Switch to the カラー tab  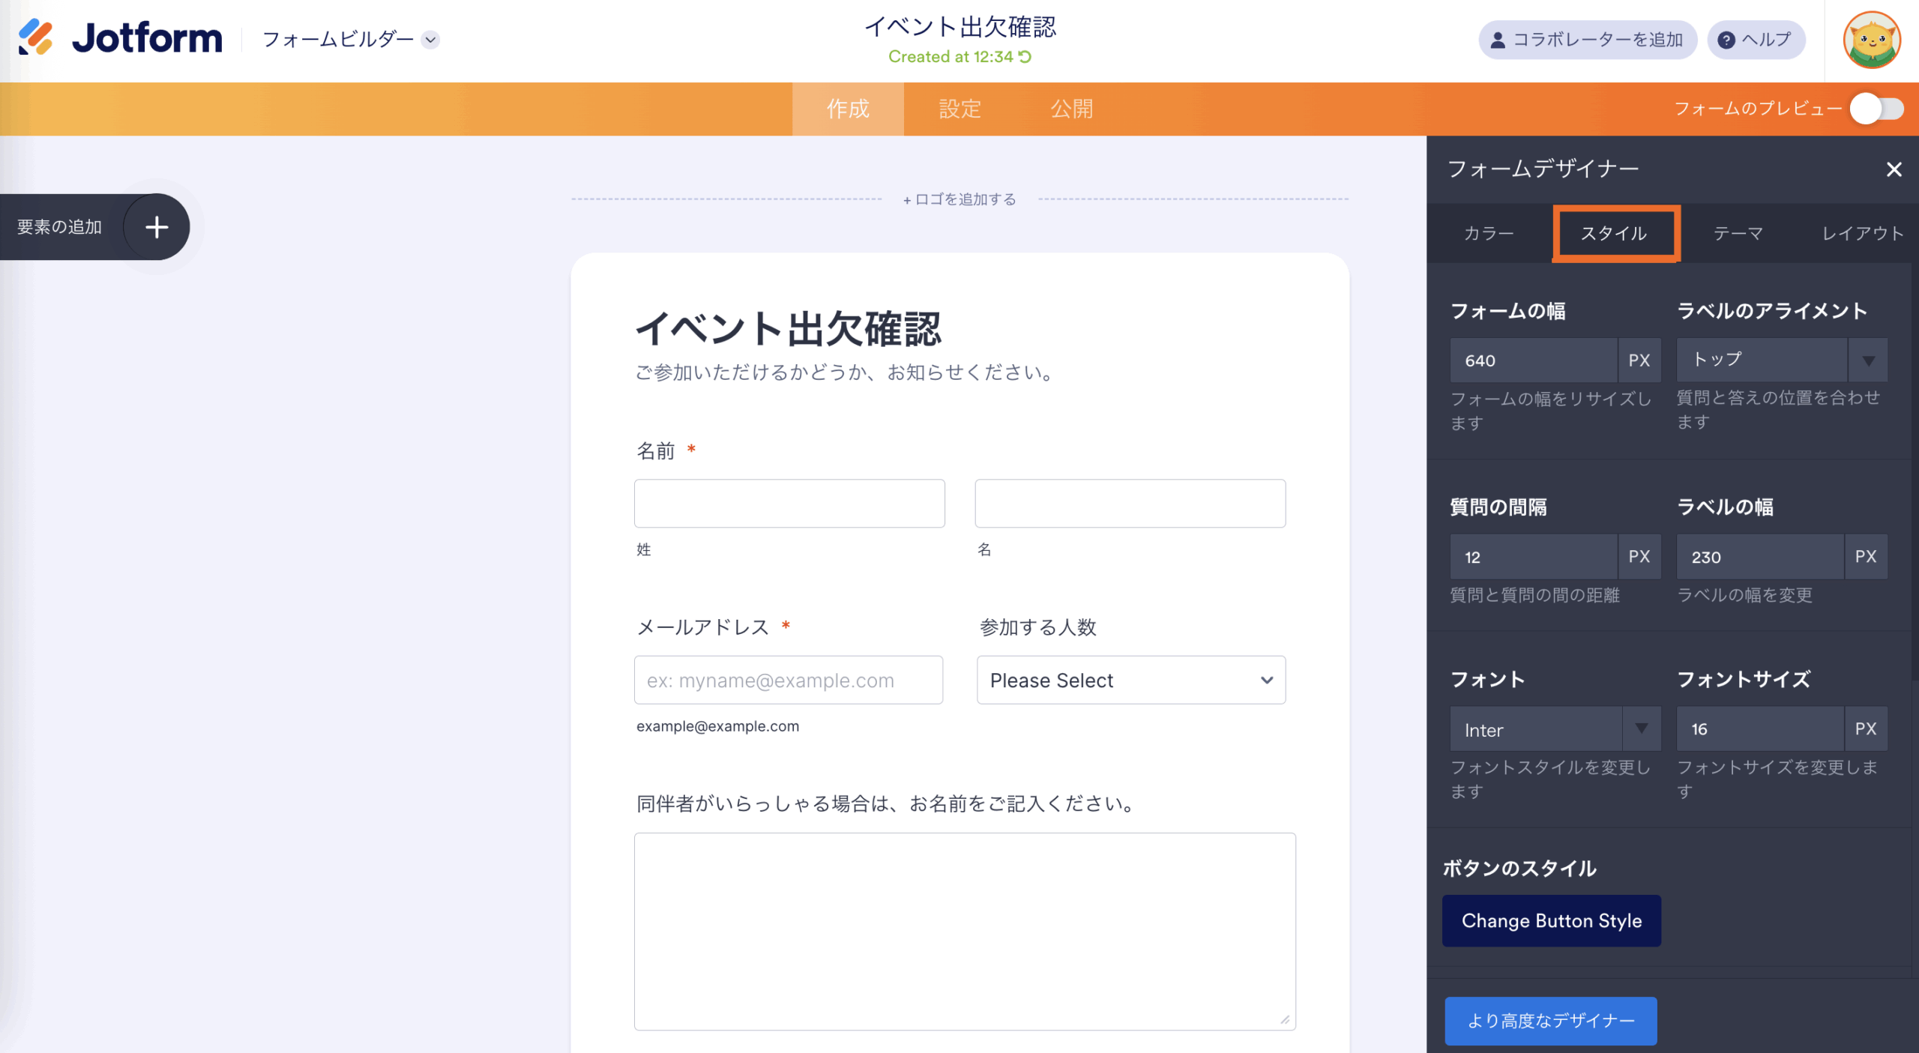(1489, 234)
